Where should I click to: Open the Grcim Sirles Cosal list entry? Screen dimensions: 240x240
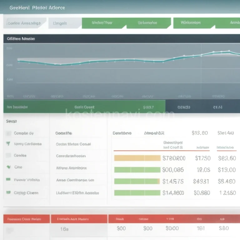[x=73, y=144]
